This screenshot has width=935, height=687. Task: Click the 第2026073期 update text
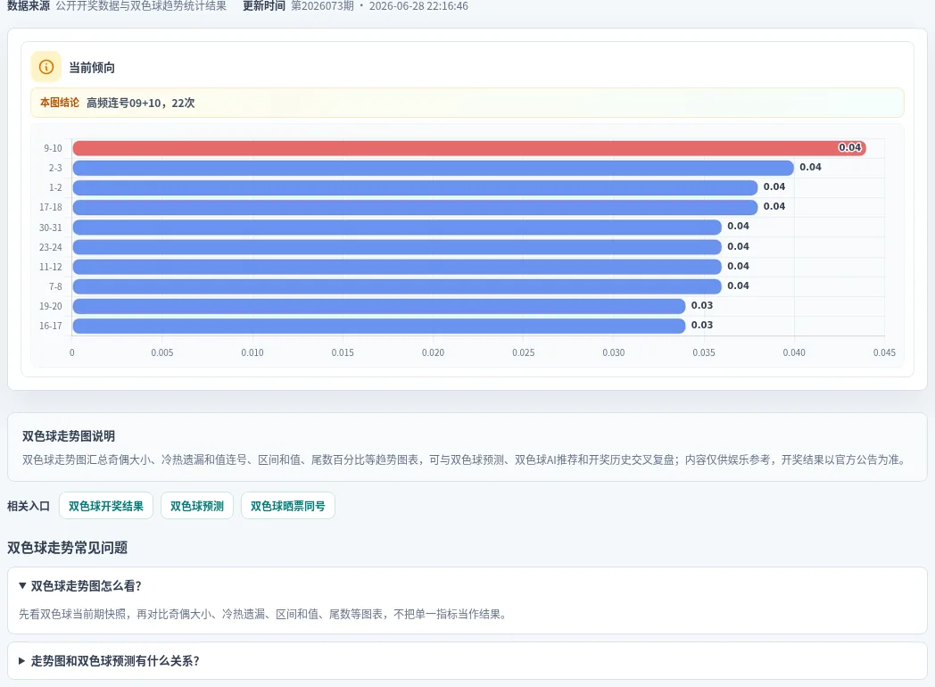coord(322,6)
